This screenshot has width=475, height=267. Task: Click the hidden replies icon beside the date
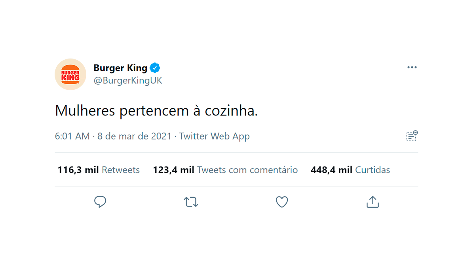coord(412,136)
